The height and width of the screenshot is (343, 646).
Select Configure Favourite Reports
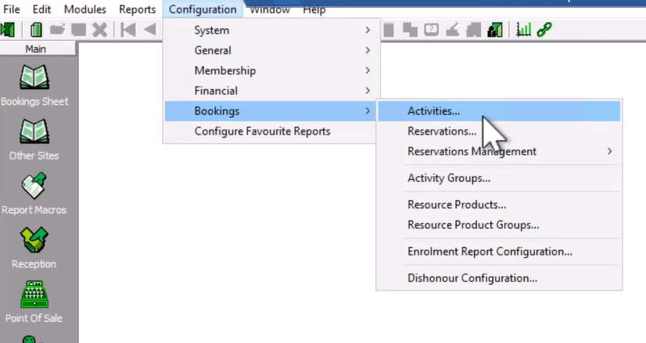click(271, 131)
